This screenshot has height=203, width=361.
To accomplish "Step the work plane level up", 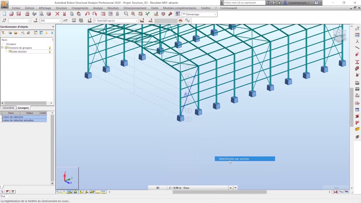I will (231, 188).
